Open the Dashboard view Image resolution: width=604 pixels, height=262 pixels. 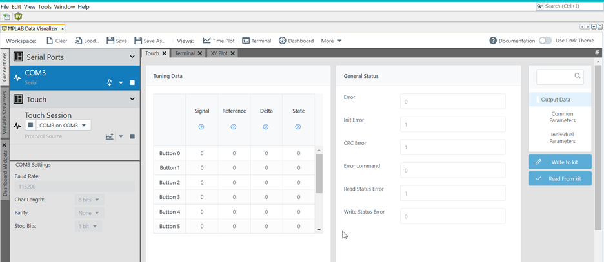283,41
